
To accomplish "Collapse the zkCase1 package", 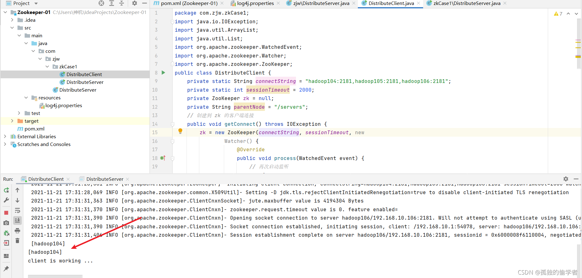I will (x=47, y=66).
